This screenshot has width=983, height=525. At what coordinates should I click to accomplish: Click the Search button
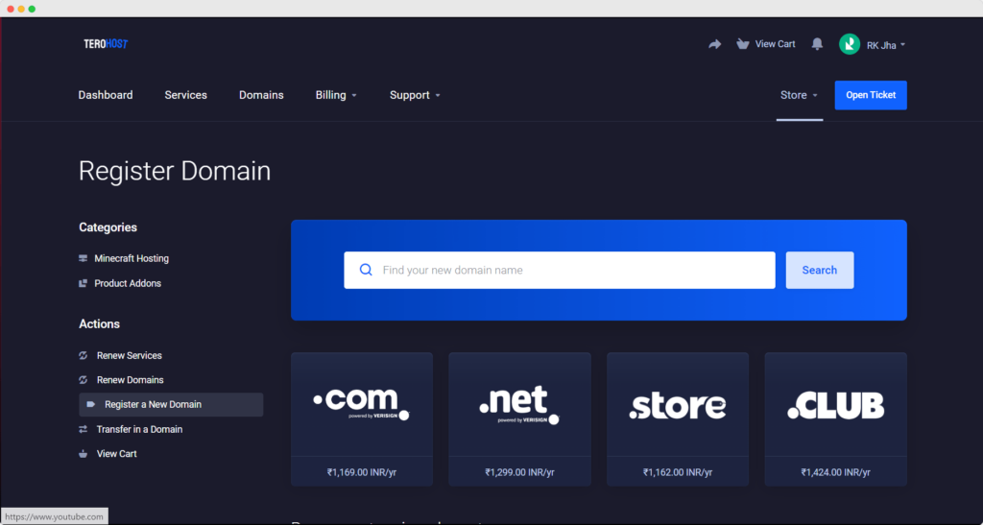point(819,271)
